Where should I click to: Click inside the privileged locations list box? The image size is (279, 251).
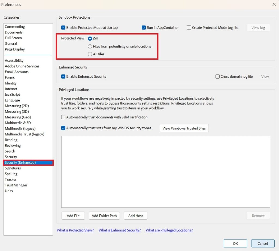click(x=166, y=172)
